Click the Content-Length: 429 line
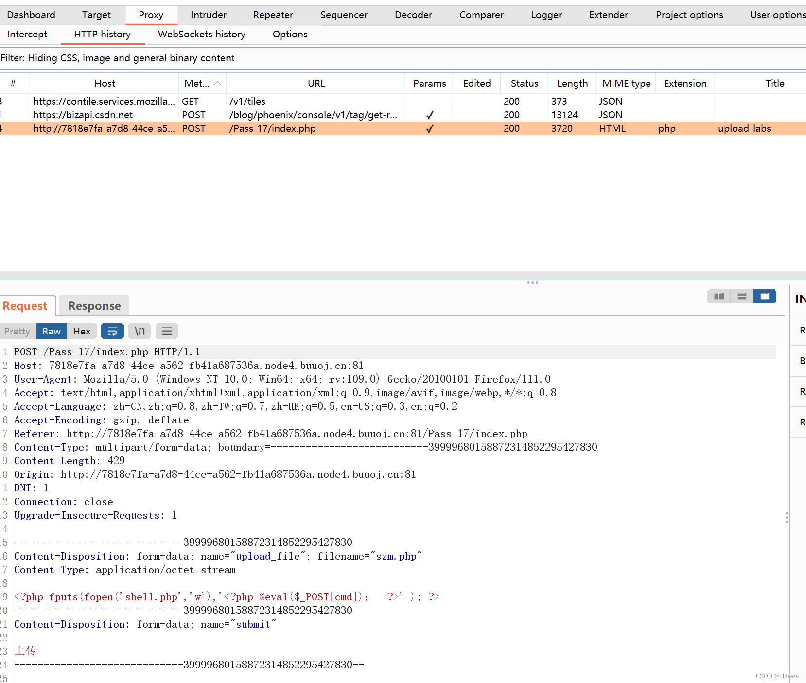 (69, 461)
